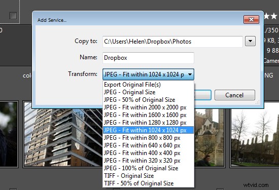279x190 pixels.
Task: Select JPEG - 50% of Original Size
Action: [x=148, y=100]
